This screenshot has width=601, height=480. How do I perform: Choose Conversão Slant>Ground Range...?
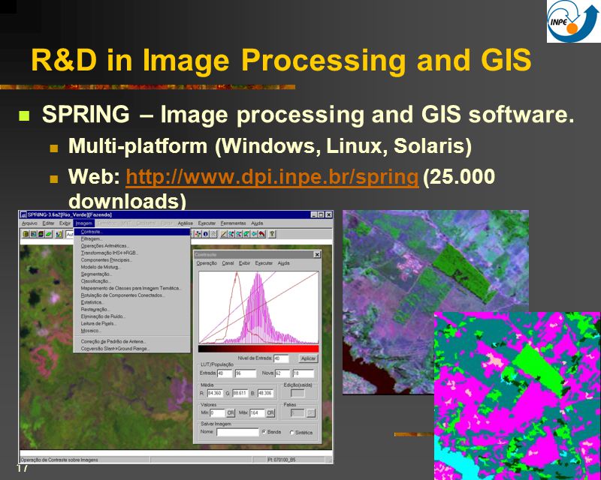[132, 349]
